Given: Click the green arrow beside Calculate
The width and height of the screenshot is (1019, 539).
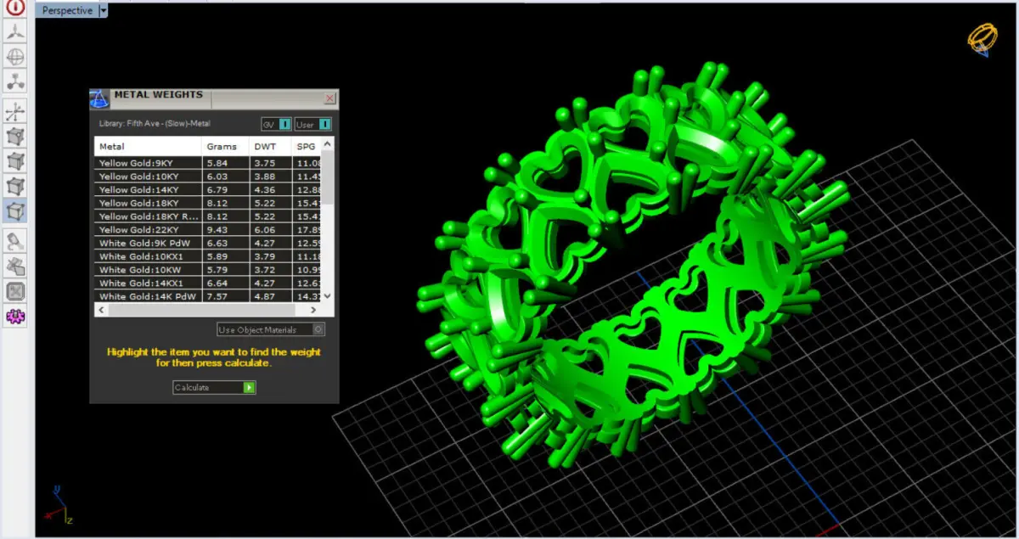Looking at the screenshot, I should [249, 387].
